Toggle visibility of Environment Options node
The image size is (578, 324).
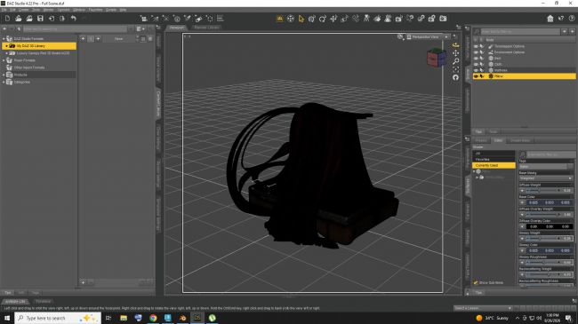(476, 52)
